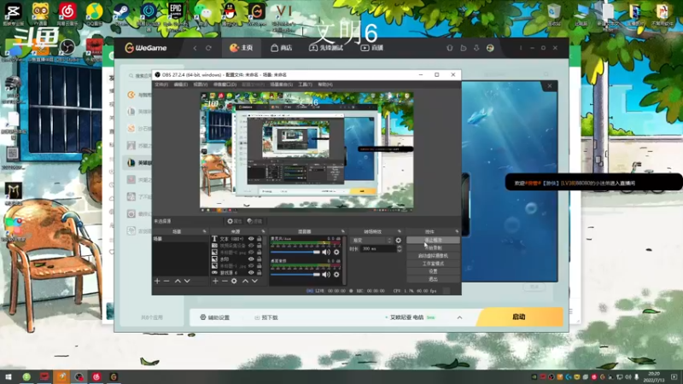Open the OBS Studio desktop shortcut

point(67,49)
